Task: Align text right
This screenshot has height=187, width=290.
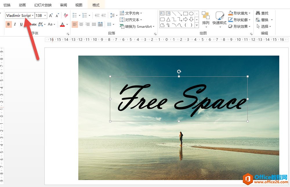Action: [88, 24]
